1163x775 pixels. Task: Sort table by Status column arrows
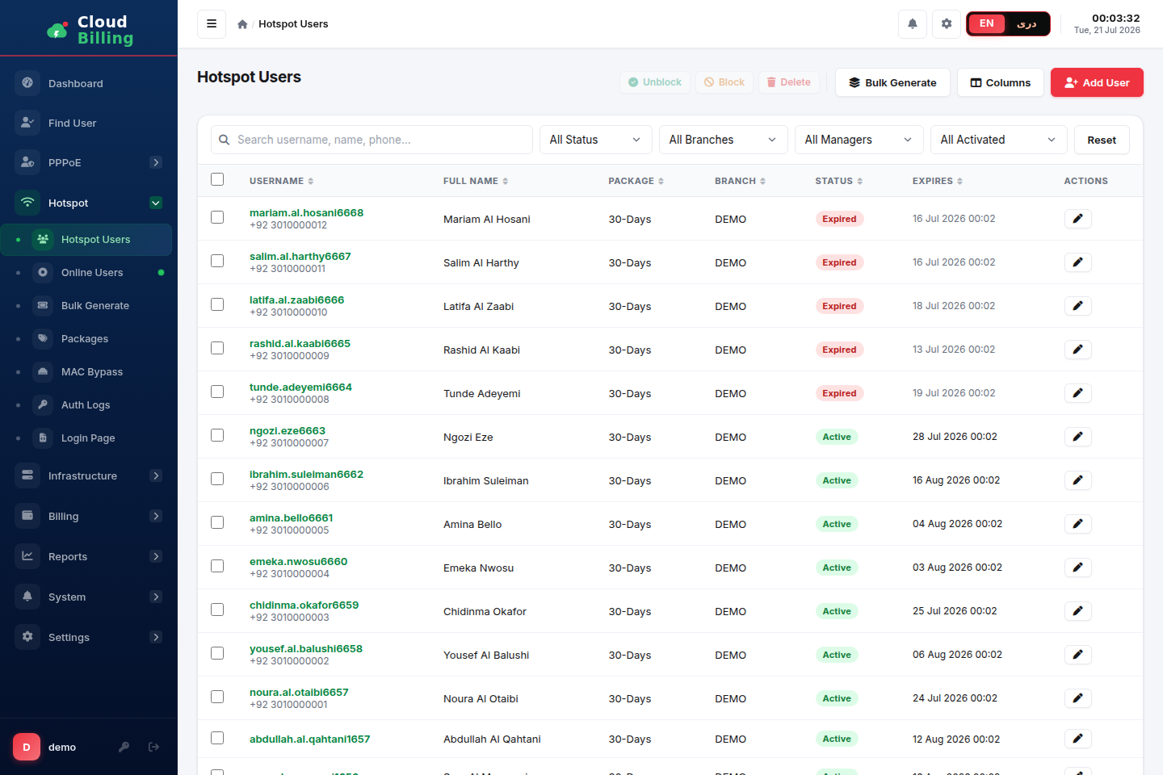[x=859, y=182]
